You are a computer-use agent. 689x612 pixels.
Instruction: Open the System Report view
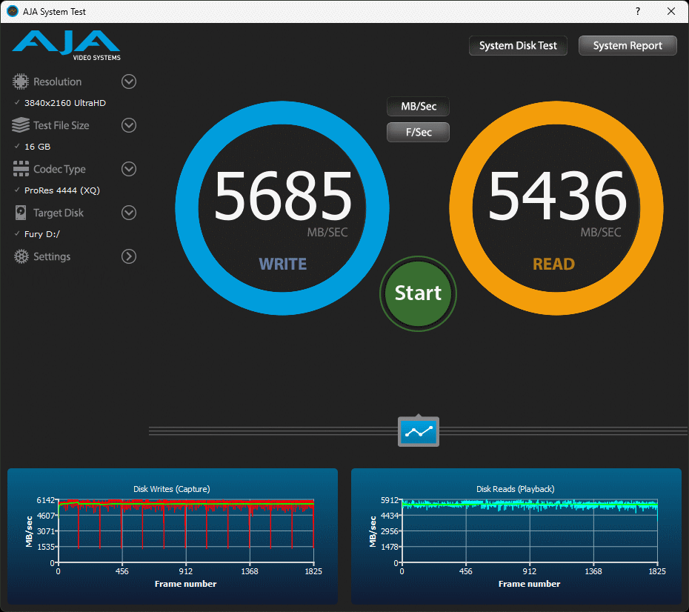click(628, 46)
